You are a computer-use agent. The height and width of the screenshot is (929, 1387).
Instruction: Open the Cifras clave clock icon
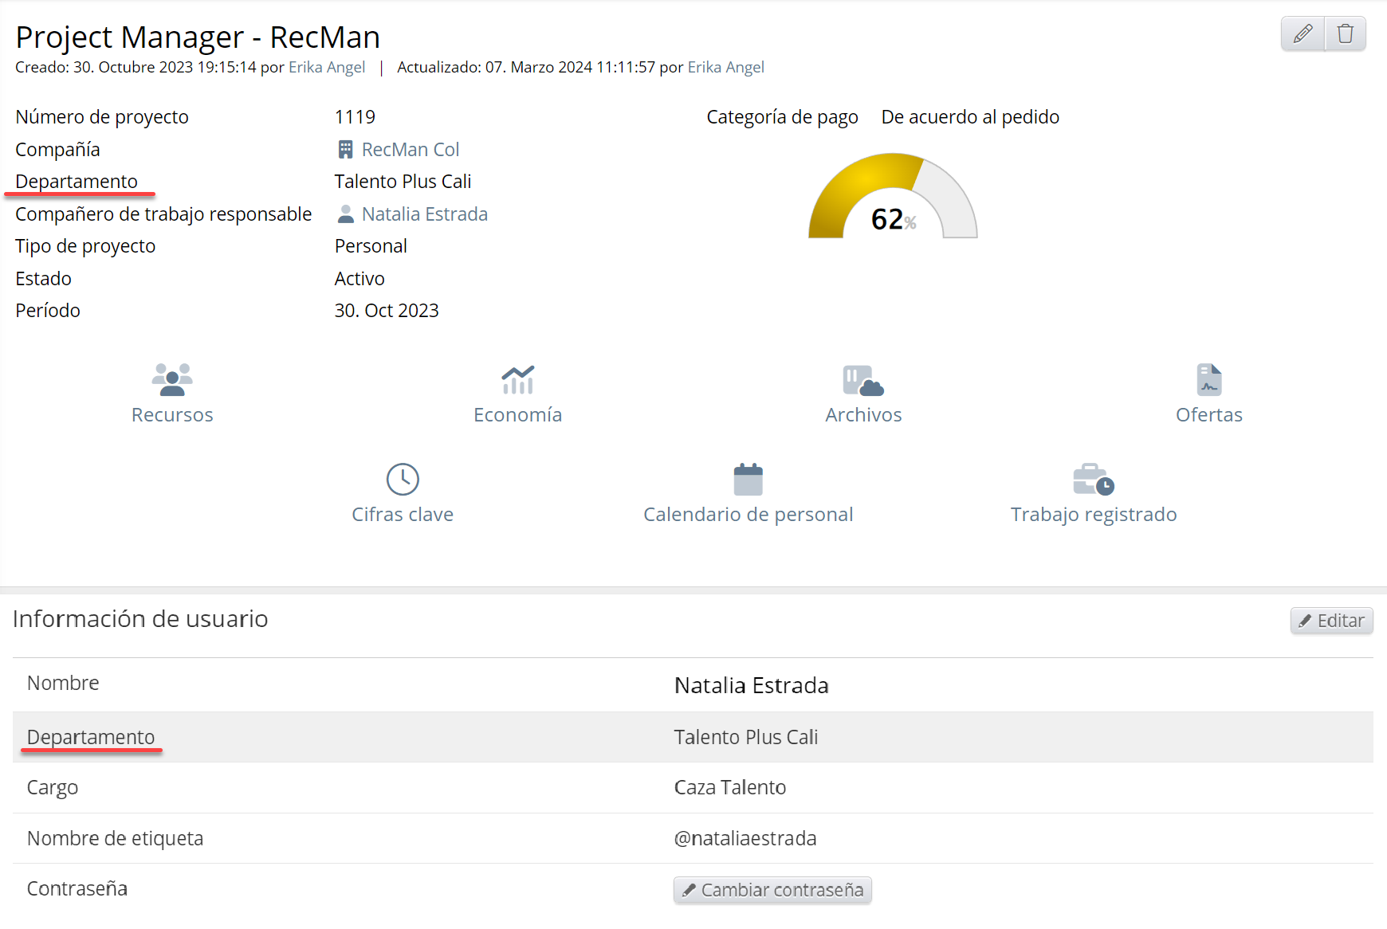tap(403, 479)
